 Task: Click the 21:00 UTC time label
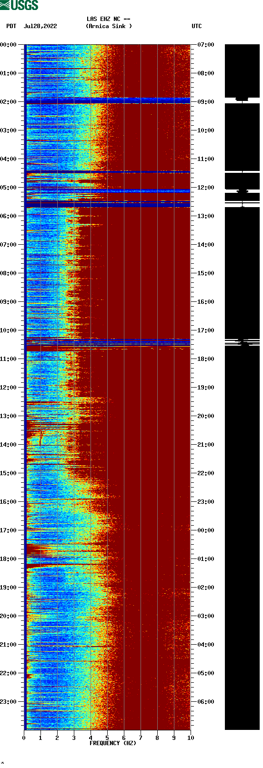click(206, 445)
